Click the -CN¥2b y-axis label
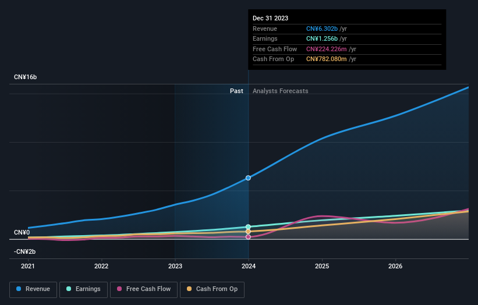Screen dimensions: 478x305 click(x=24, y=251)
